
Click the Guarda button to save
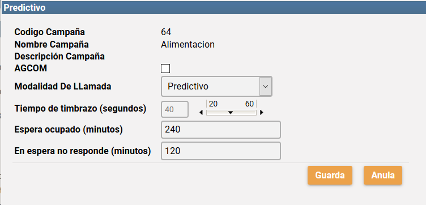(x=330, y=176)
